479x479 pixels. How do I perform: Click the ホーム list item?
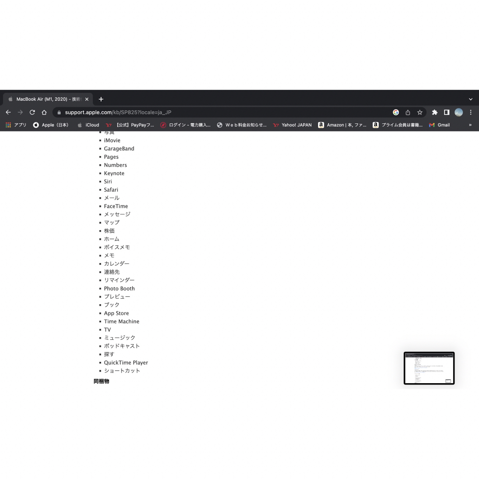point(111,239)
